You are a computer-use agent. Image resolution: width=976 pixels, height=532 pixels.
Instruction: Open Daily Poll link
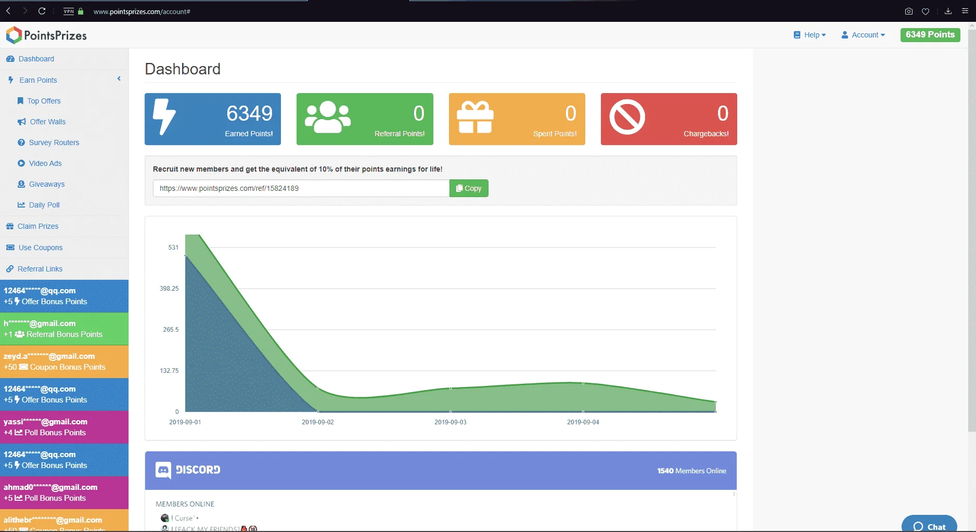pos(44,205)
